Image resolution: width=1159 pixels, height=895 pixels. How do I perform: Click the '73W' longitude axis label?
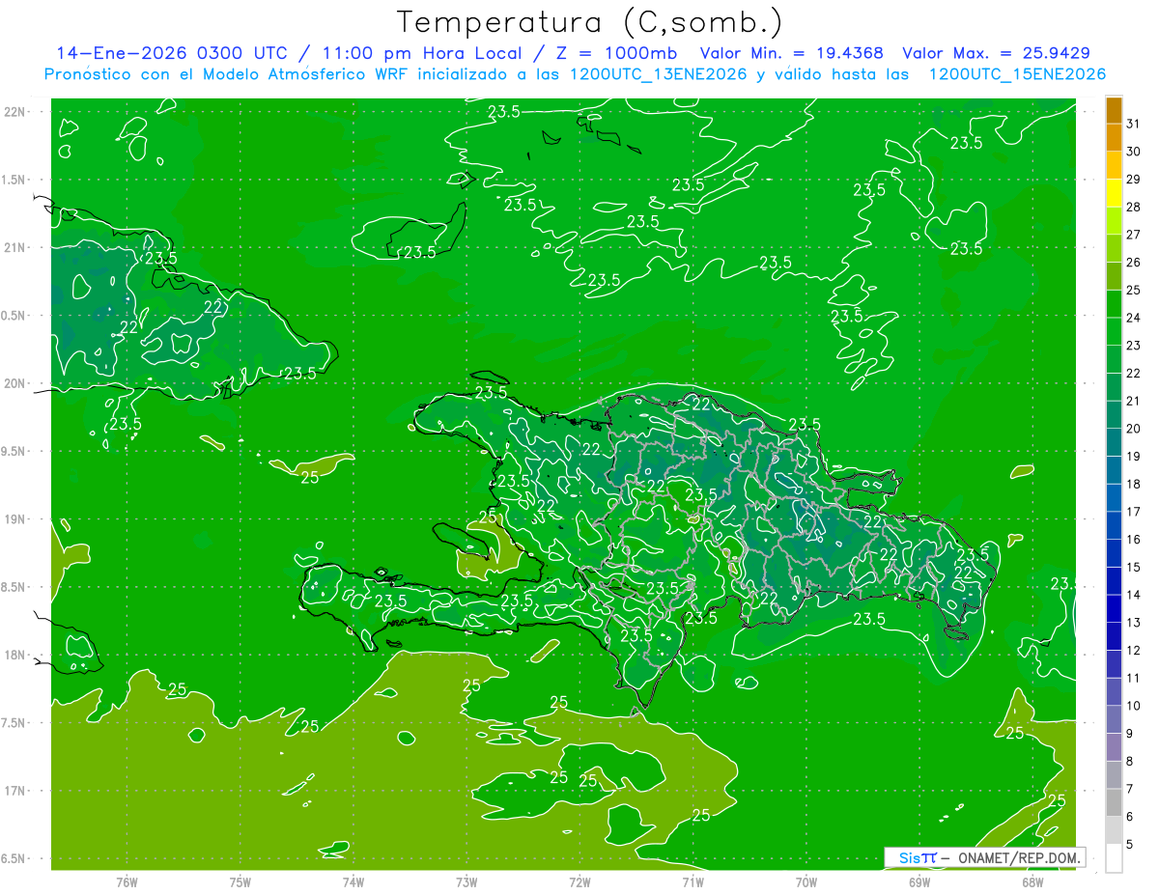pos(466,881)
